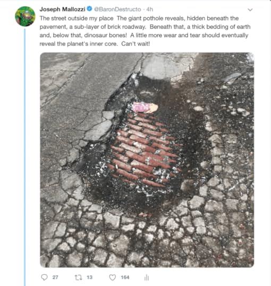
Task: Open the pothole photo attachment
Action: click(x=147, y=160)
